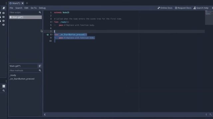
Task: Click the left dock's lower three-dots handle
Action: [6, 81]
